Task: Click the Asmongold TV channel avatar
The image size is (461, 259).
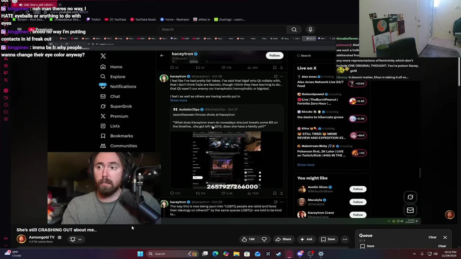Action: pyautogui.click(x=21, y=239)
